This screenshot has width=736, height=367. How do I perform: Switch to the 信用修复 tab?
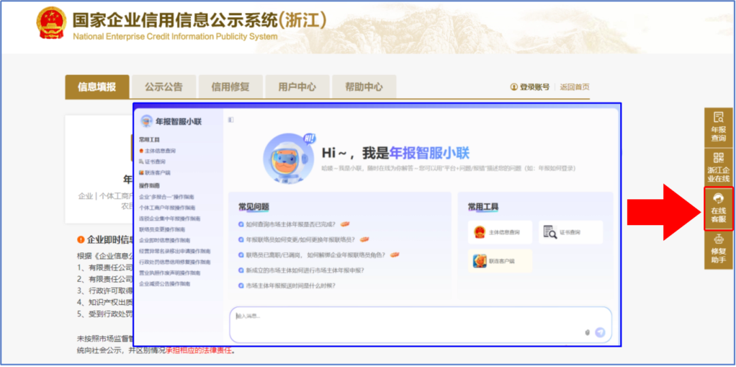pyautogui.click(x=230, y=87)
